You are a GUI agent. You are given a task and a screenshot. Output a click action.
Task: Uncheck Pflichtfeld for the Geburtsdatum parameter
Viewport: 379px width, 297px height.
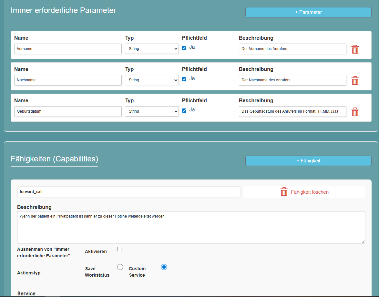(x=184, y=110)
